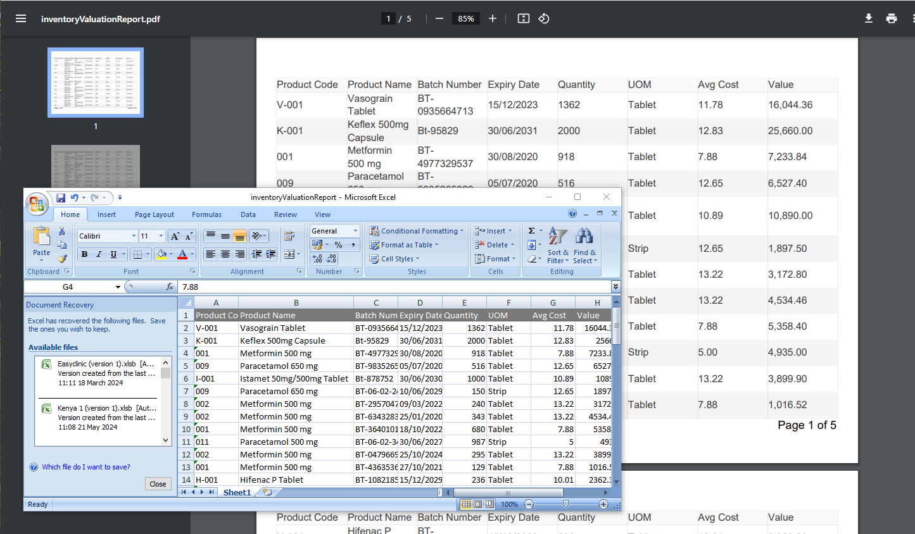The image size is (915, 534).
Task: Toggle bold formatting
Action: 84,254
